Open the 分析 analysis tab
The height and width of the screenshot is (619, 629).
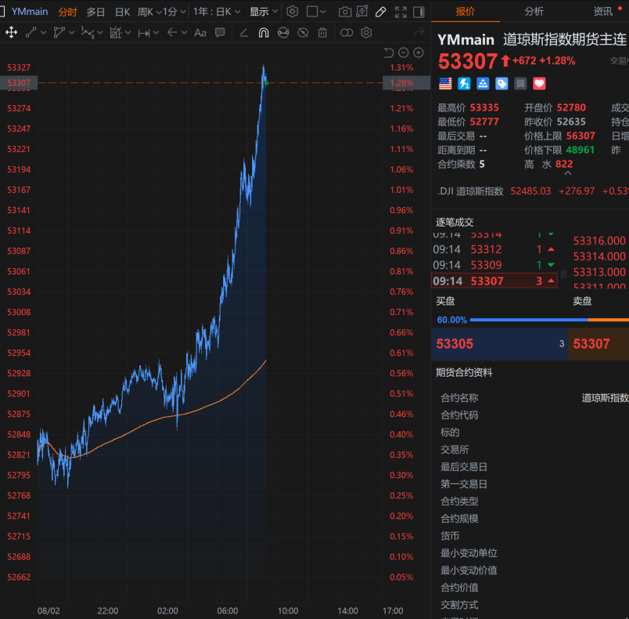[x=534, y=11]
